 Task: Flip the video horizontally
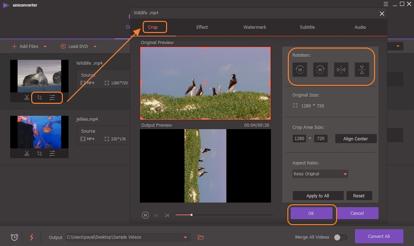coord(341,70)
